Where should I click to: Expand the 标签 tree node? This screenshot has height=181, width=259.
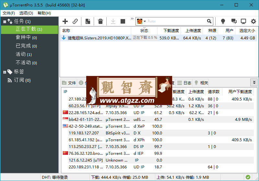5,72
